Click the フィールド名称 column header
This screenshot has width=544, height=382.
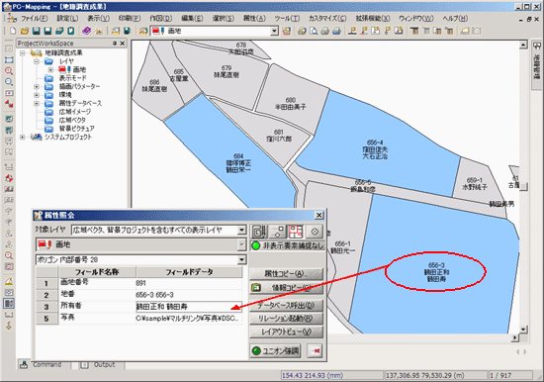[x=97, y=272]
